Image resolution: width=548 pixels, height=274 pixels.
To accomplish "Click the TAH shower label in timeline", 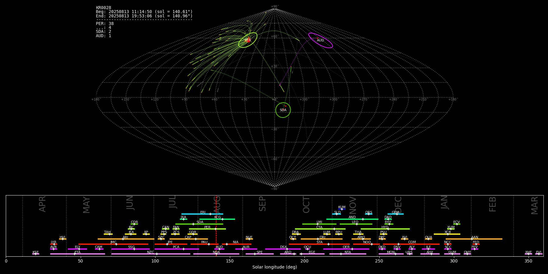I will [x=107, y=232].
